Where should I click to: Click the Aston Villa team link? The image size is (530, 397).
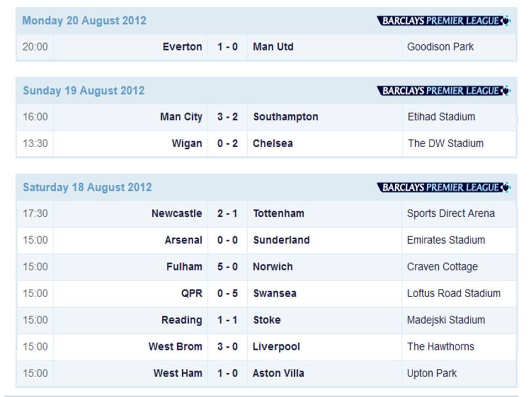[x=278, y=373]
